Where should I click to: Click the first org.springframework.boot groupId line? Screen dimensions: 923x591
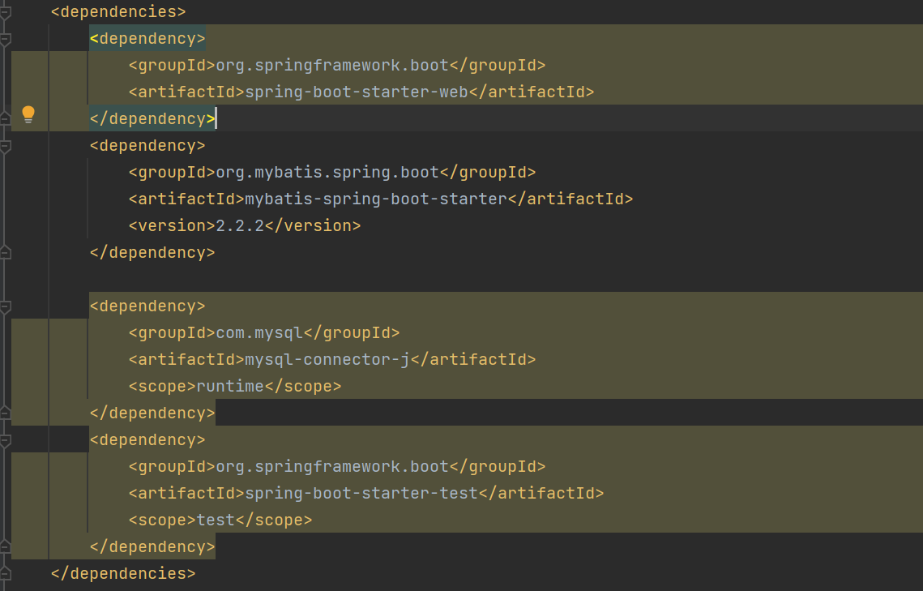click(337, 66)
